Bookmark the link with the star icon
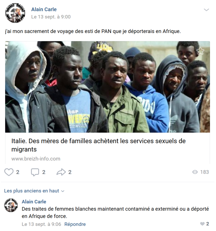The height and width of the screenshot is (231, 216). coord(200,51)
